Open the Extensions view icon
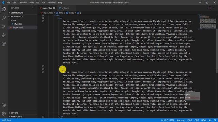The image size is (218, 122). [4, 44]
